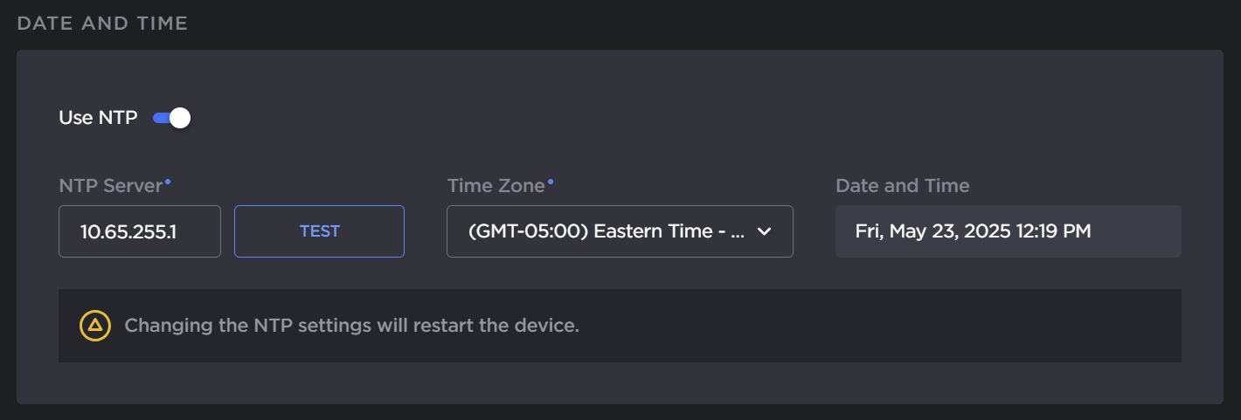This screenshot has height=420, width=1241.
Task: Click the "Use NTP" text label
Action: 98,118
